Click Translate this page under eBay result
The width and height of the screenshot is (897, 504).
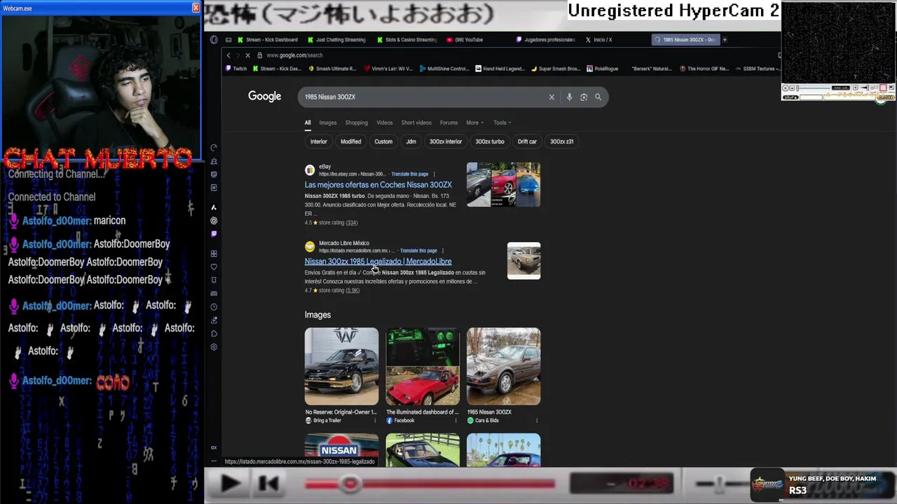[409, 174]
